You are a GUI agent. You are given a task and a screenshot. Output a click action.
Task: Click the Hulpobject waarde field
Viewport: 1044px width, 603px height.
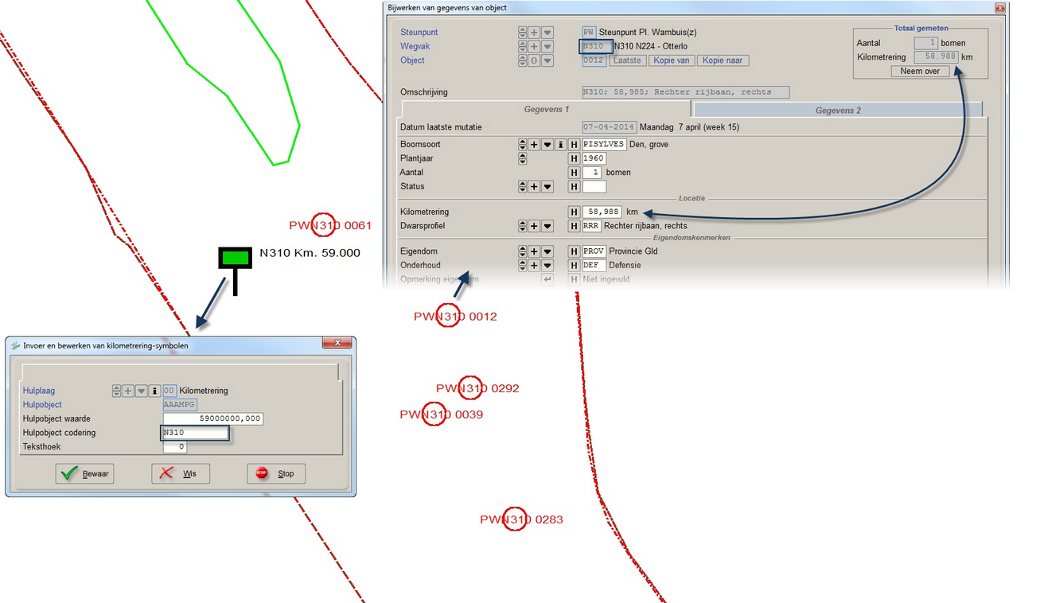[x=213, y=419]
